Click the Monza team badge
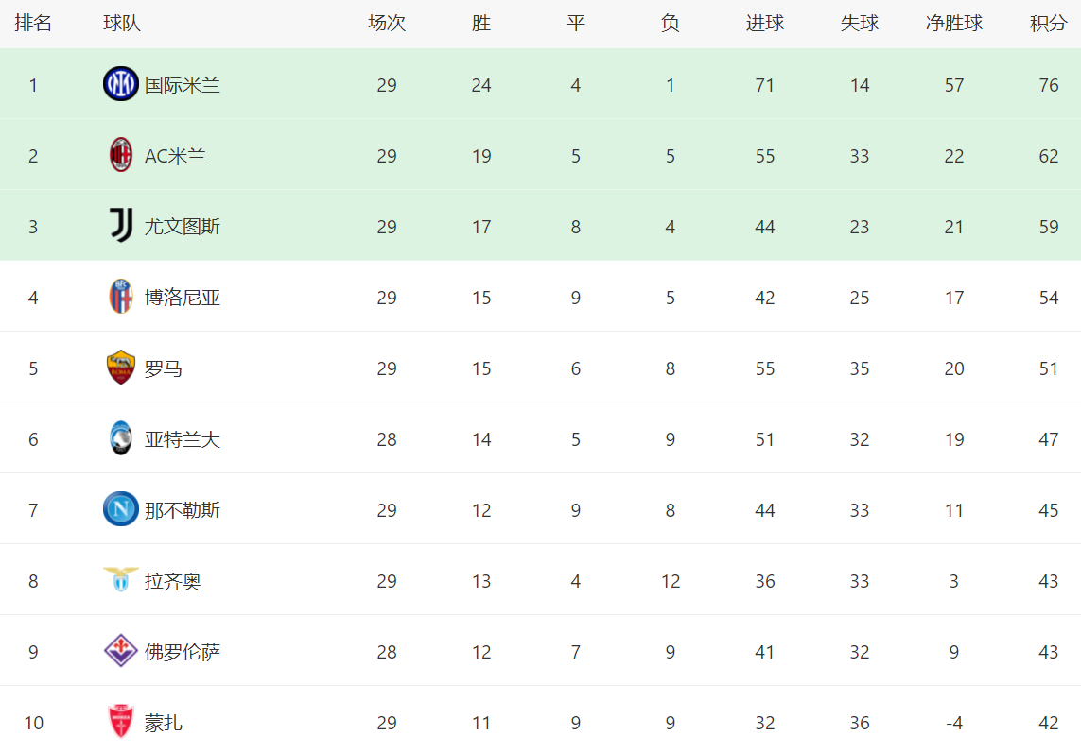This screenshot has height=753, width=1081. pos(121,721)
